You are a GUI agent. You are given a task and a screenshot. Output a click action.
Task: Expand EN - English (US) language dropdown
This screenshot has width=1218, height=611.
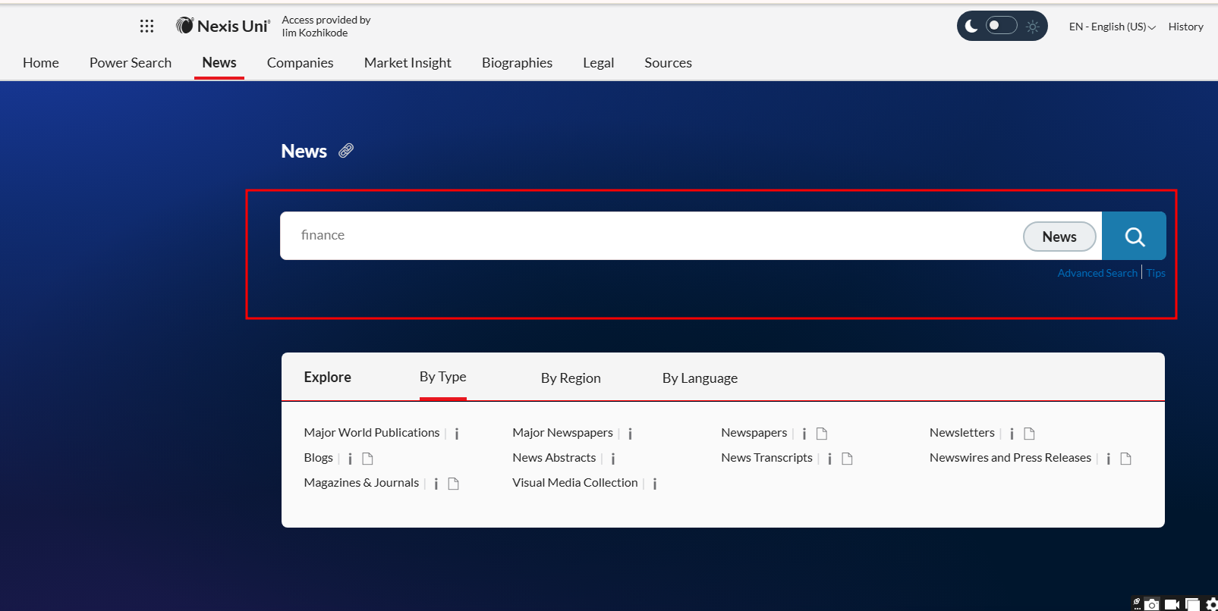coord(1112,27)
